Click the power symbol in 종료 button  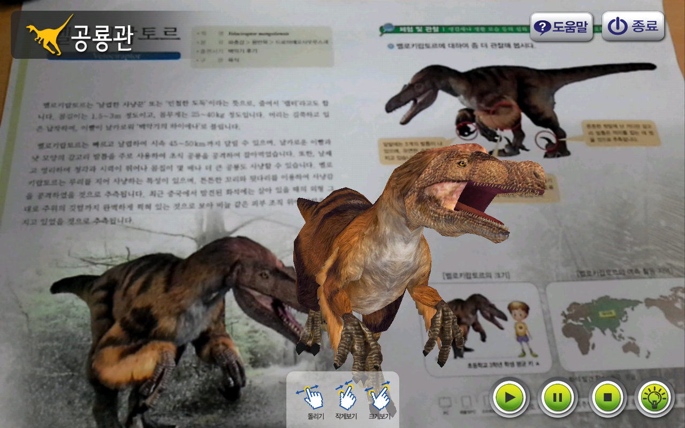point(617,27)
